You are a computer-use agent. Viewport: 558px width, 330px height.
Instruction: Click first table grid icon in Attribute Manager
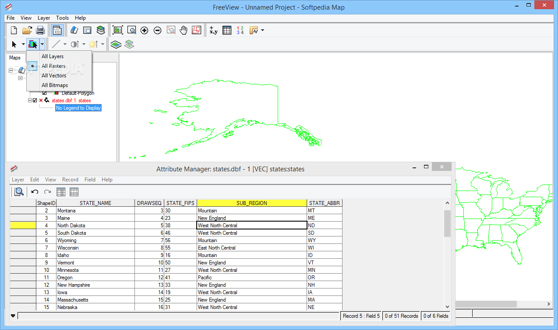pyautogui.click(x=61, y=191)
